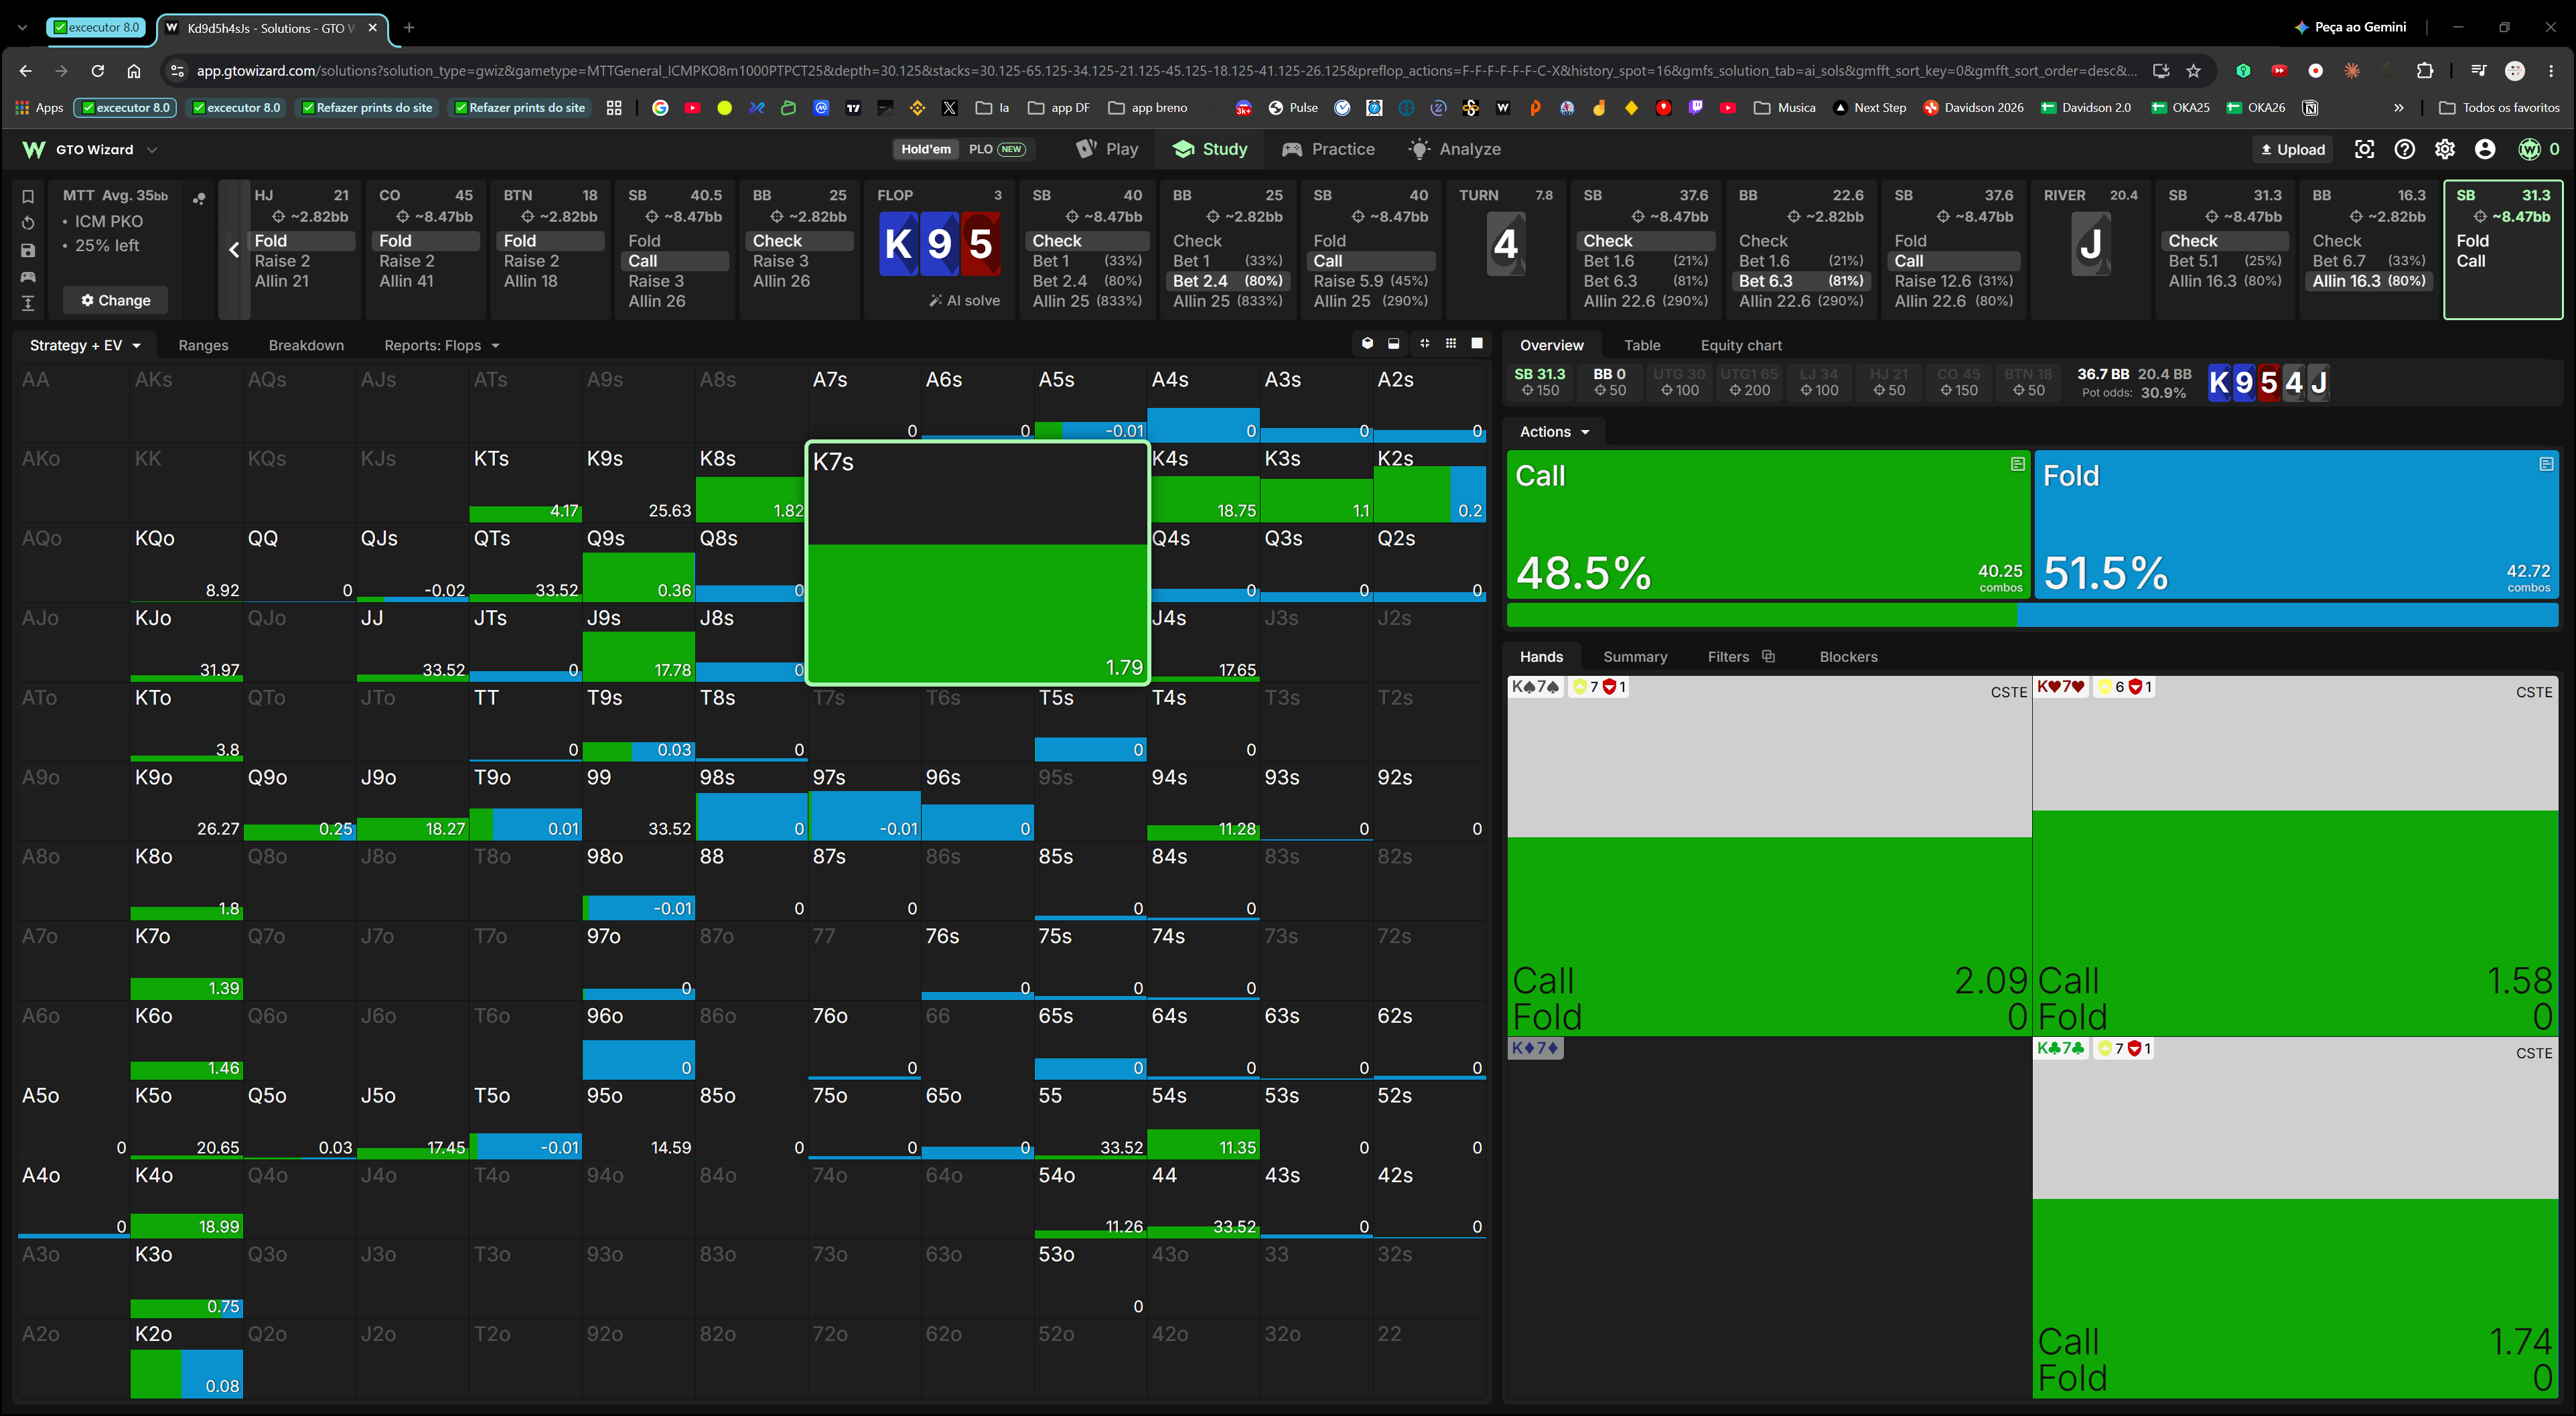Click AI solve under the flop
Image resolution: width=2576 pixels, height=1416 pixels.
point(964,300)
